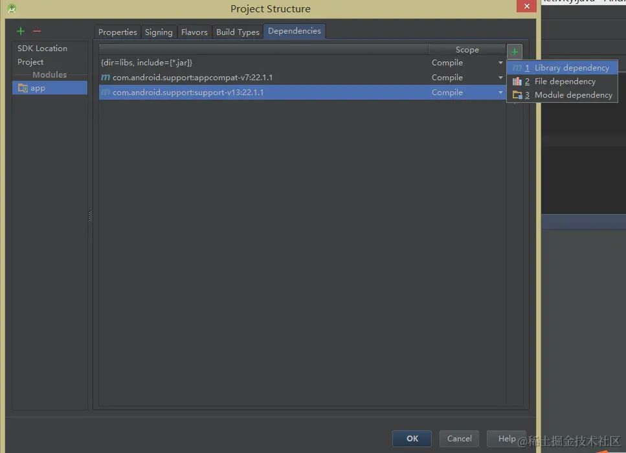626x453 pixels.
Task: Add a dependency with the green plus button
Action: (514, 52)
